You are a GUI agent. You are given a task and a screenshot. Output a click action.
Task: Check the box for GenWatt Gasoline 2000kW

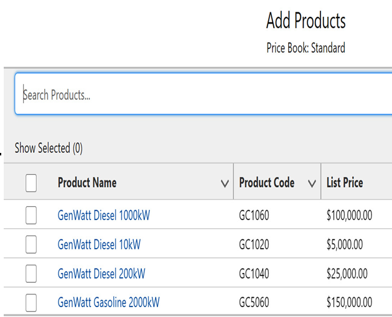pyautogui.click(x=31, y=303)
